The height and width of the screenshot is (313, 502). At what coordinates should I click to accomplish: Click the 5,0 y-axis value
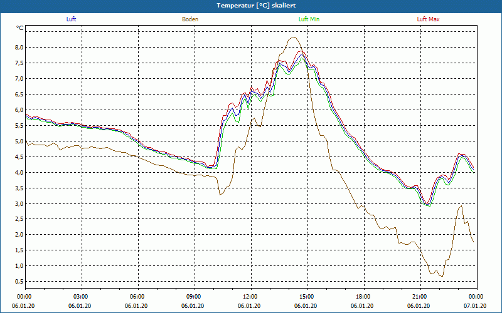pos(19,141)
